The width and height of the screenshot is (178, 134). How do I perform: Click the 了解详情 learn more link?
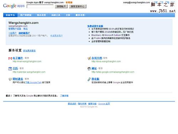pyautogui.click(x=64, y=96)
